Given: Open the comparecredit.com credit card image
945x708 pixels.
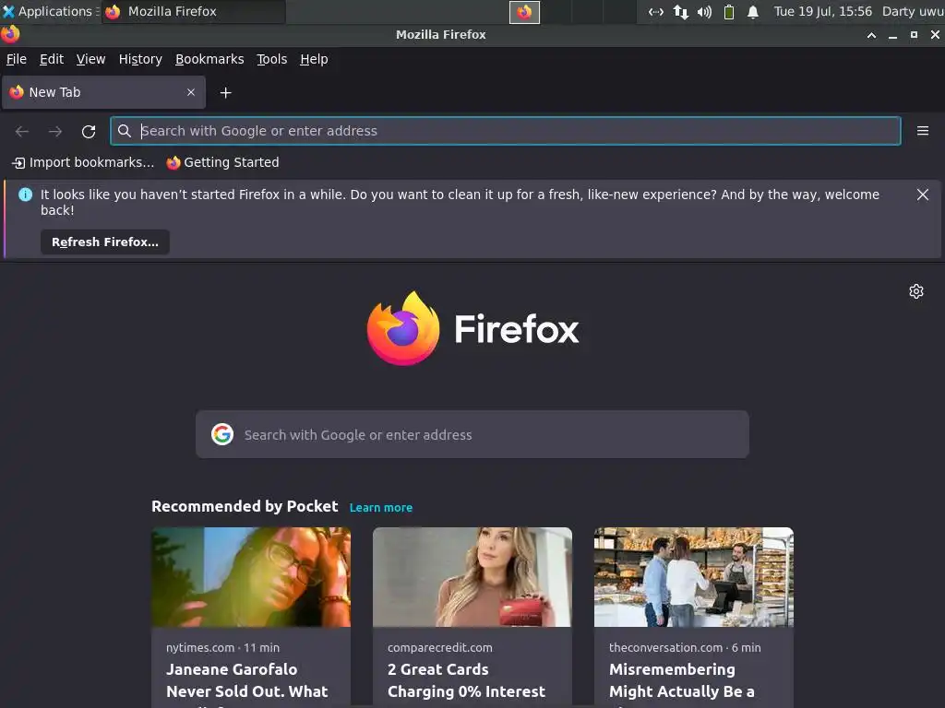Looking at the screenshot, I should click(x=472, y=577).
